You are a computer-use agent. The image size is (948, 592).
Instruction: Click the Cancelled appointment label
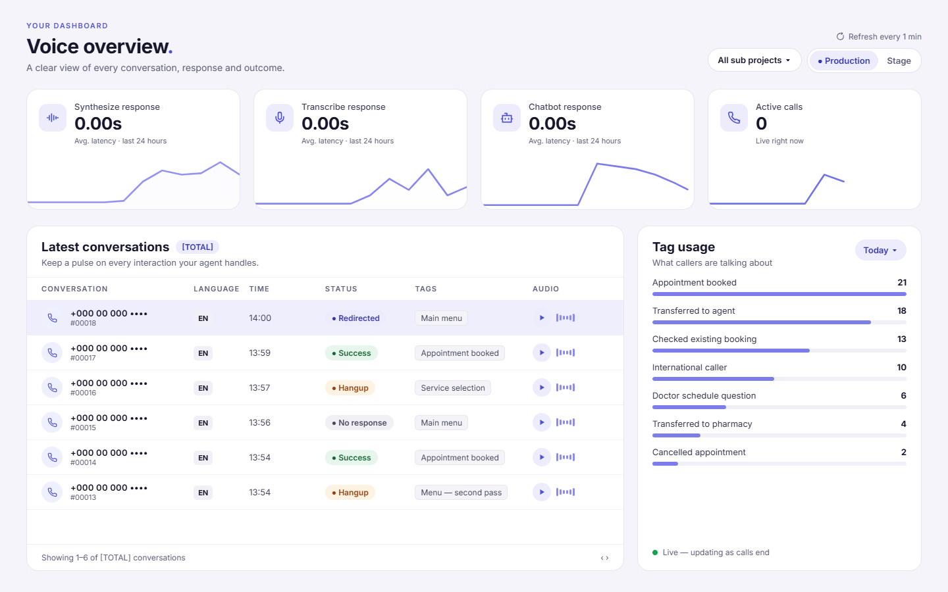pyautogui.click(x=699, y=453)
